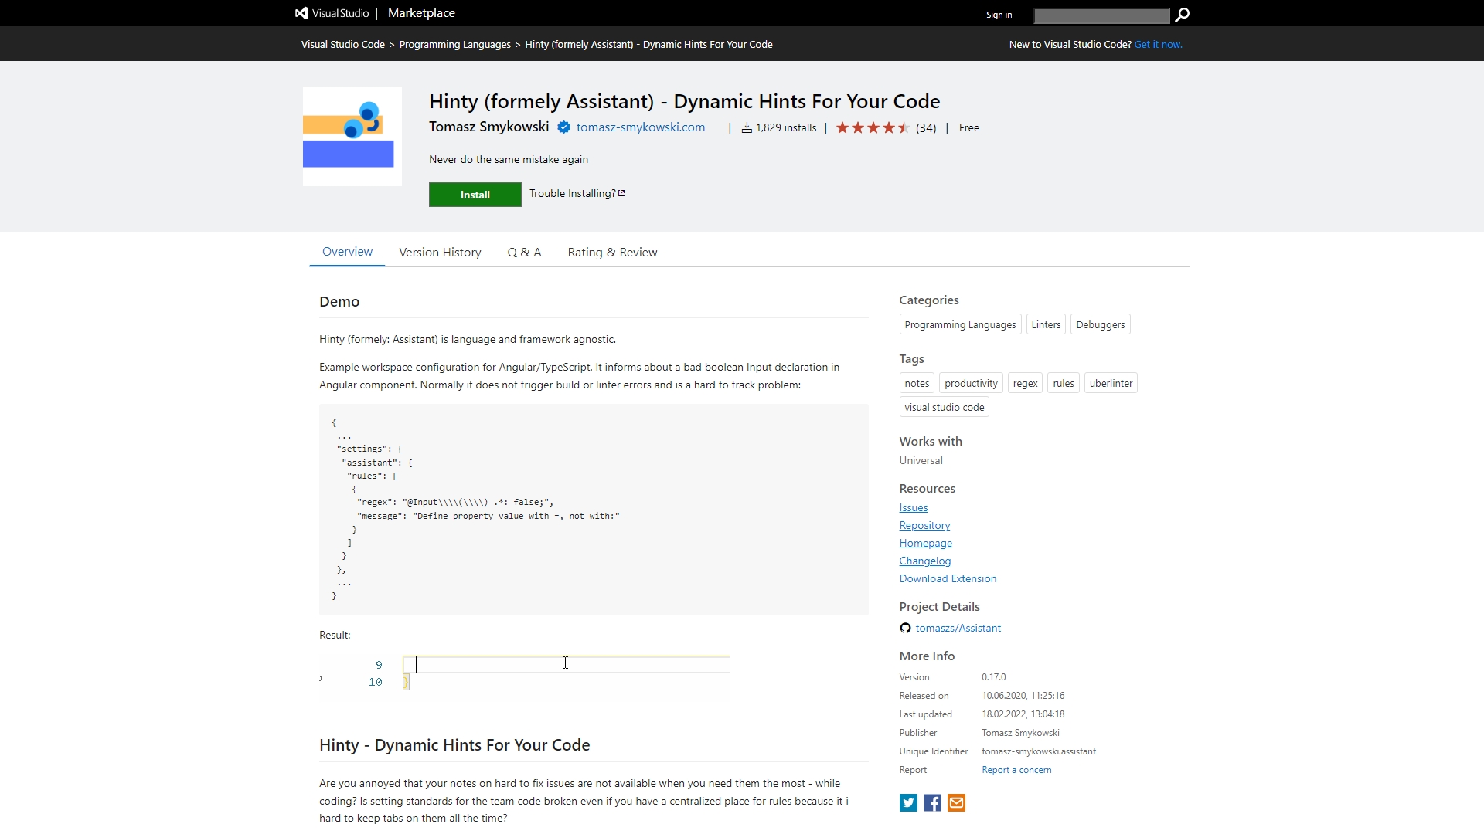
Task: Click Visual Studio Code breadcrumb
Action: point(343,45)
